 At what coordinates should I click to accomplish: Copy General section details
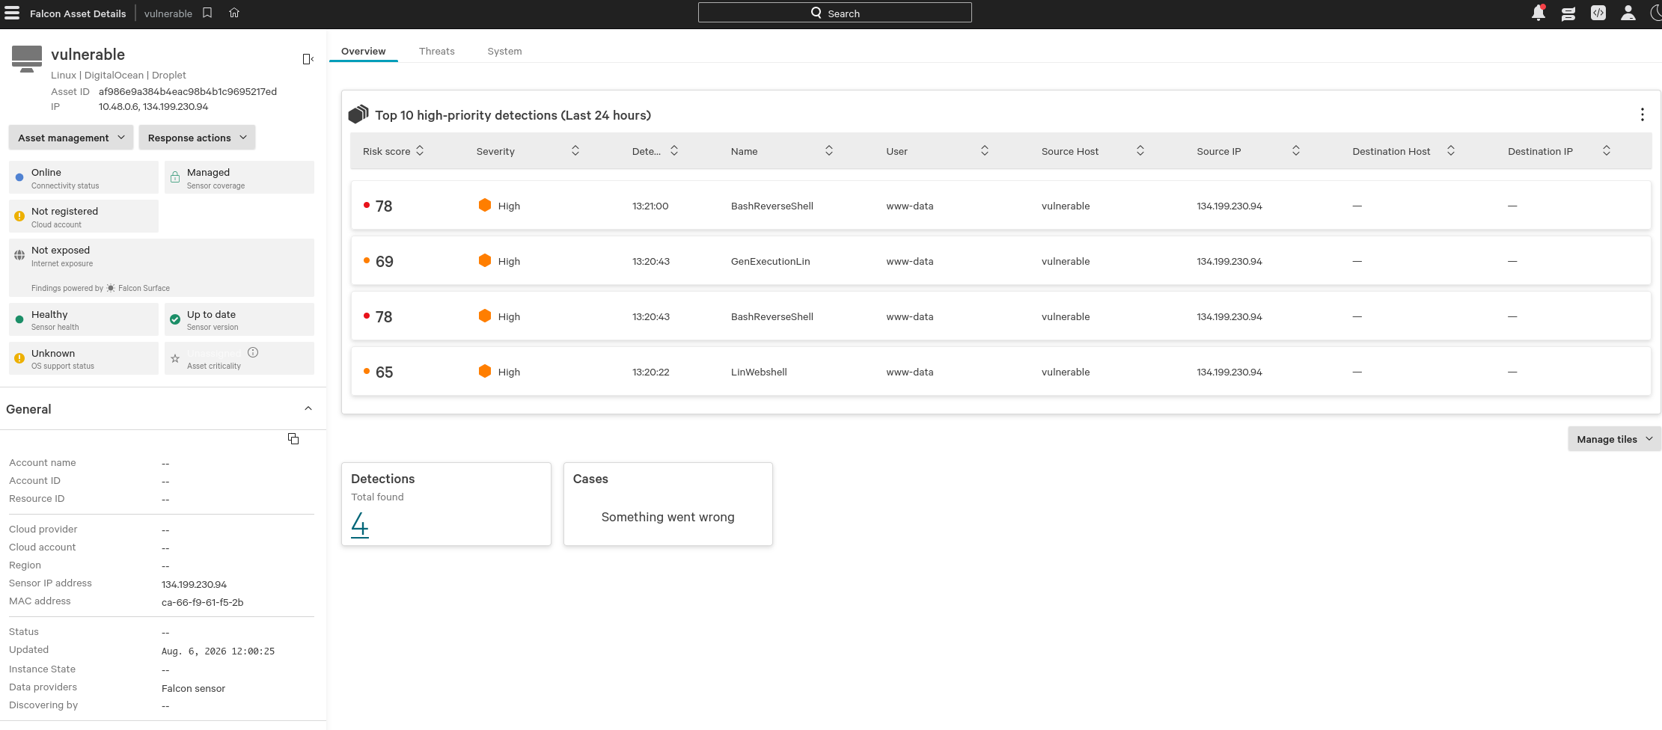(x=293, y=439)
